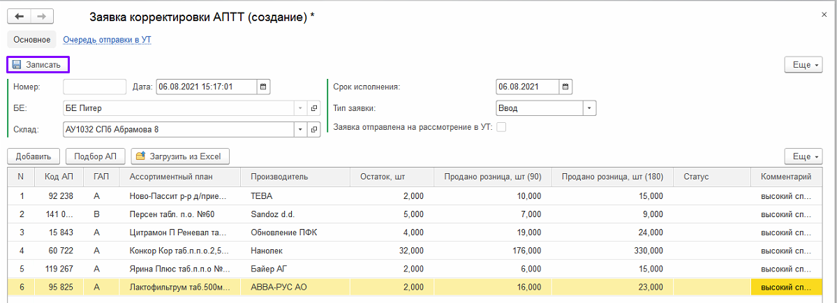The height and width of the screenshot is (303, 837).
Task: Select the Конкор Кор table row
Action: click(179, 250)
